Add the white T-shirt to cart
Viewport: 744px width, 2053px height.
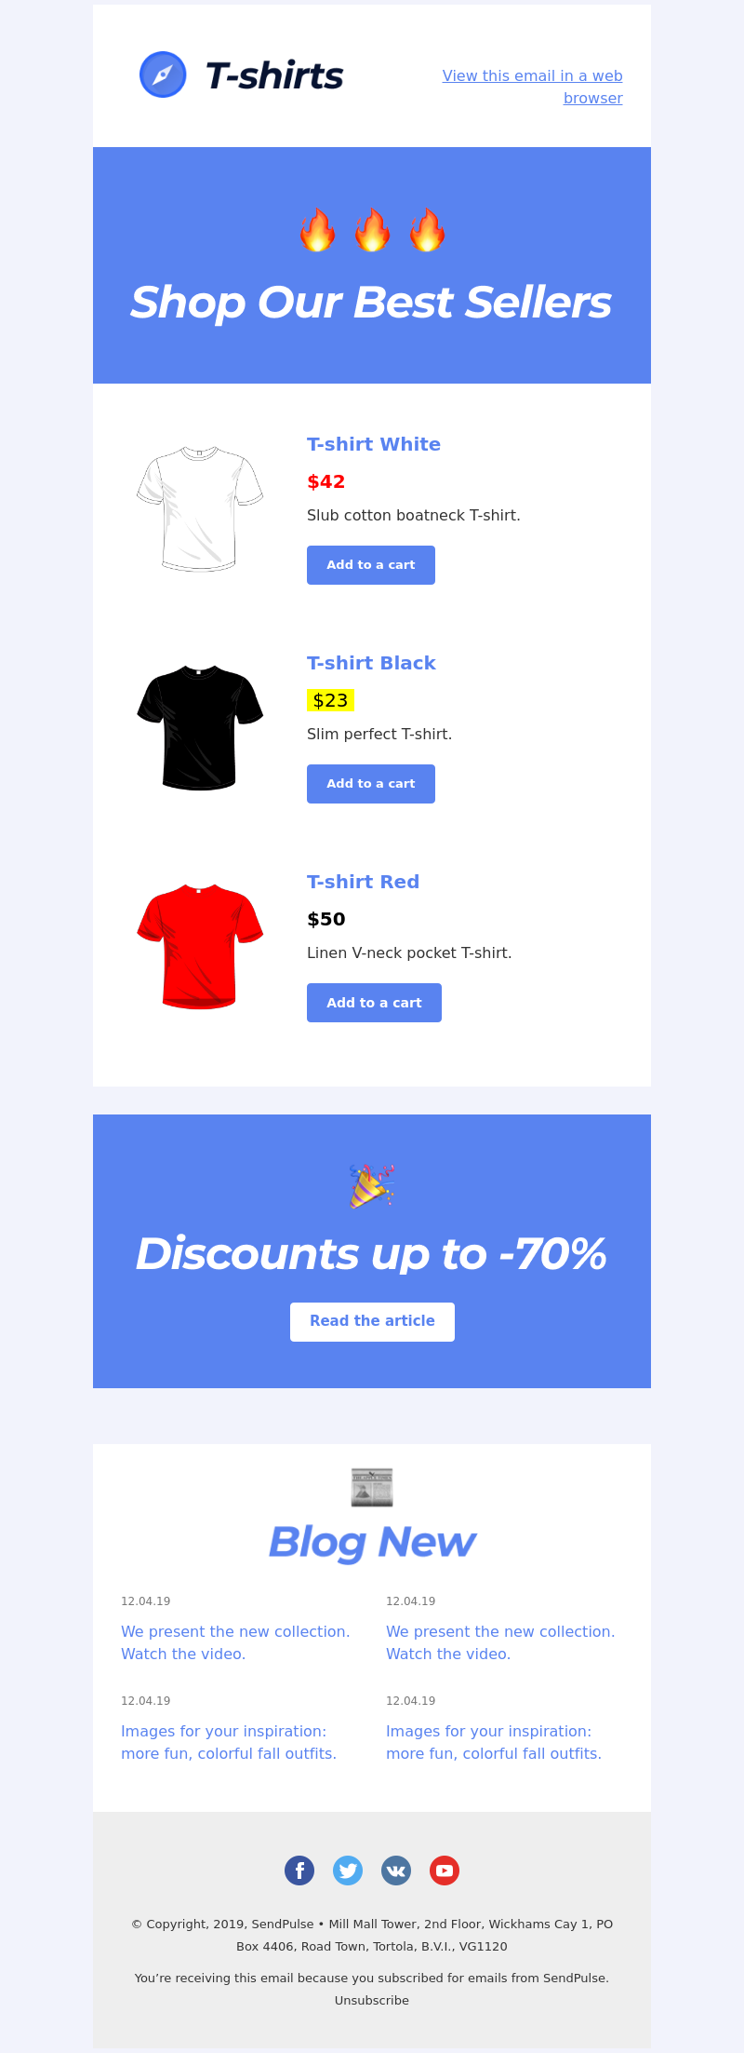pos(371,565)
